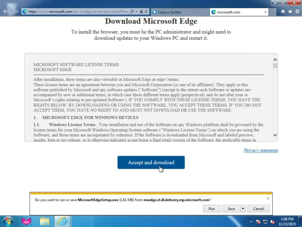
Task: Open the pink fox taskbar application
Action: pos(26,221)
